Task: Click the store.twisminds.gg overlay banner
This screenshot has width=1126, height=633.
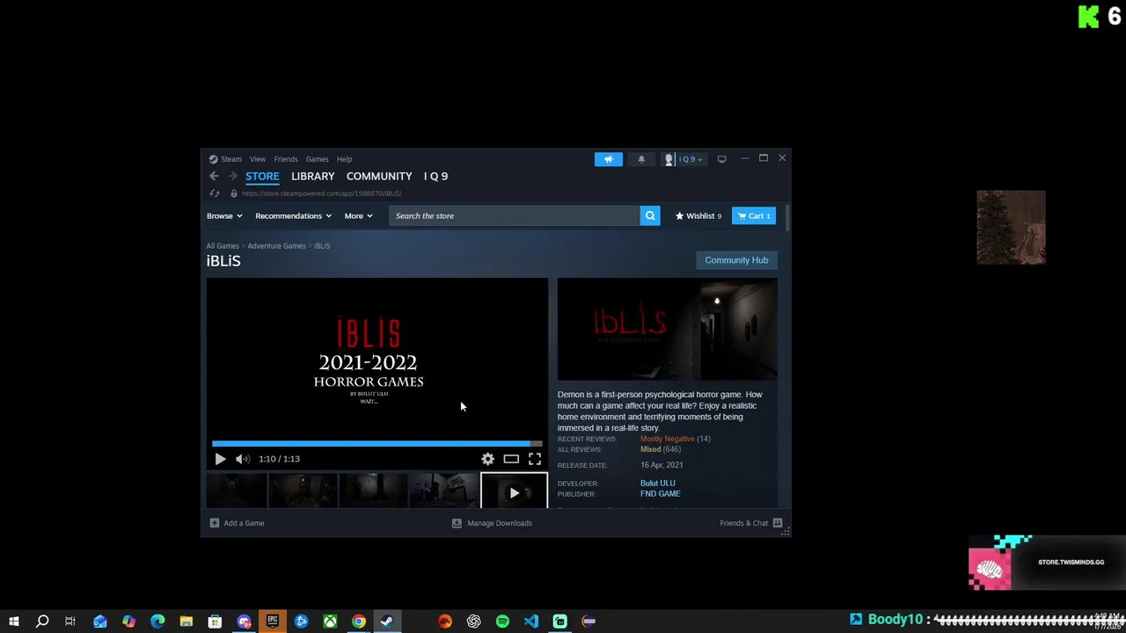Action: click(1047, 563)
